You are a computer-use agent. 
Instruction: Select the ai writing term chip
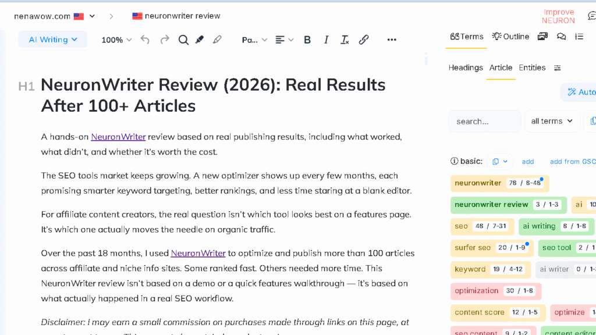pyautogui.click(x=556, y=226)
